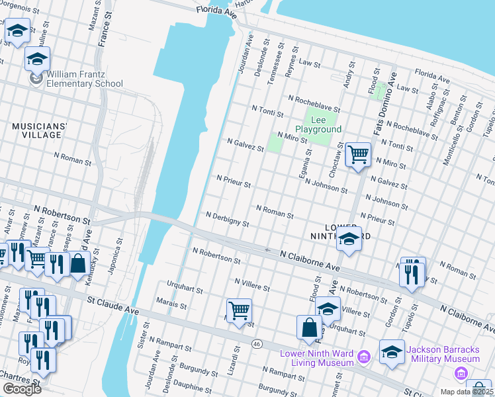This screenshot has height=397, width=495.
Task: Click the Andry St label
Action: [x=349, y=75]
